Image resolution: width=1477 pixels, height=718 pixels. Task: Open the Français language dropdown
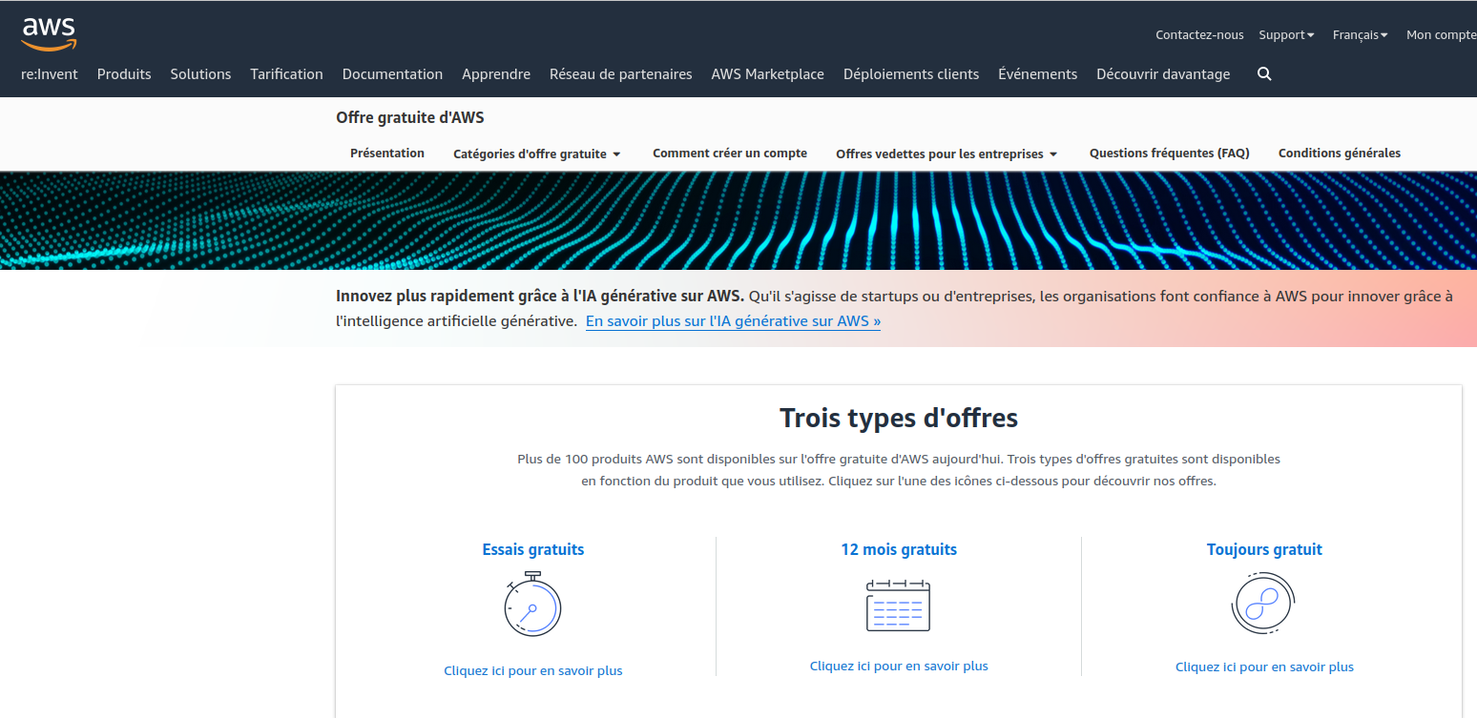(x=1360, y=35)
